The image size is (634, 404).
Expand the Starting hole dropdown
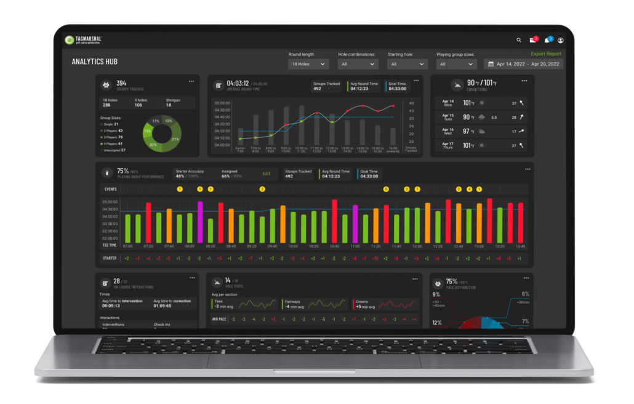click(407, 64)
